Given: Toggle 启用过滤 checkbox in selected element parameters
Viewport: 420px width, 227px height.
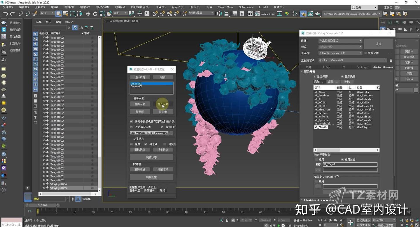Looking at the screenshot, I should tap(342, 160).
